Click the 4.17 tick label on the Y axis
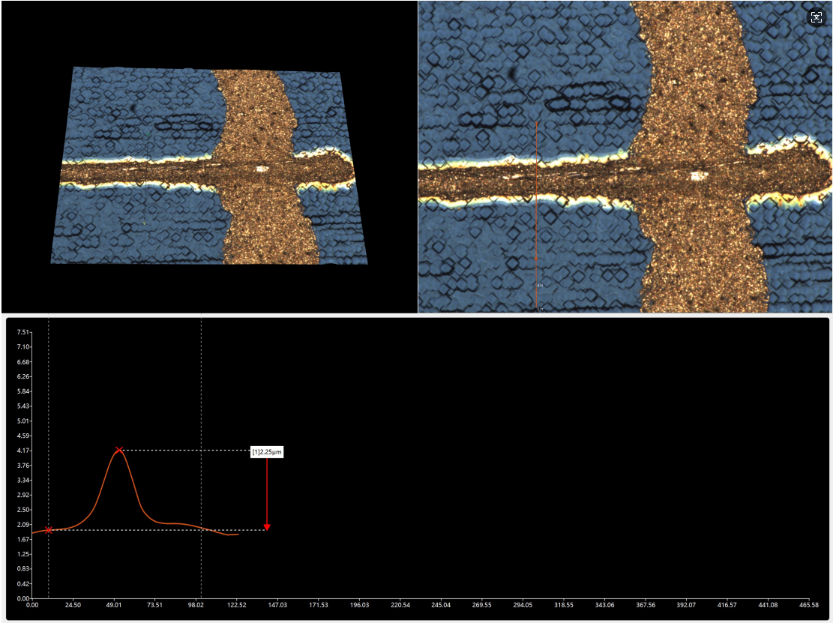833x623 pixels. pos(22,451)
